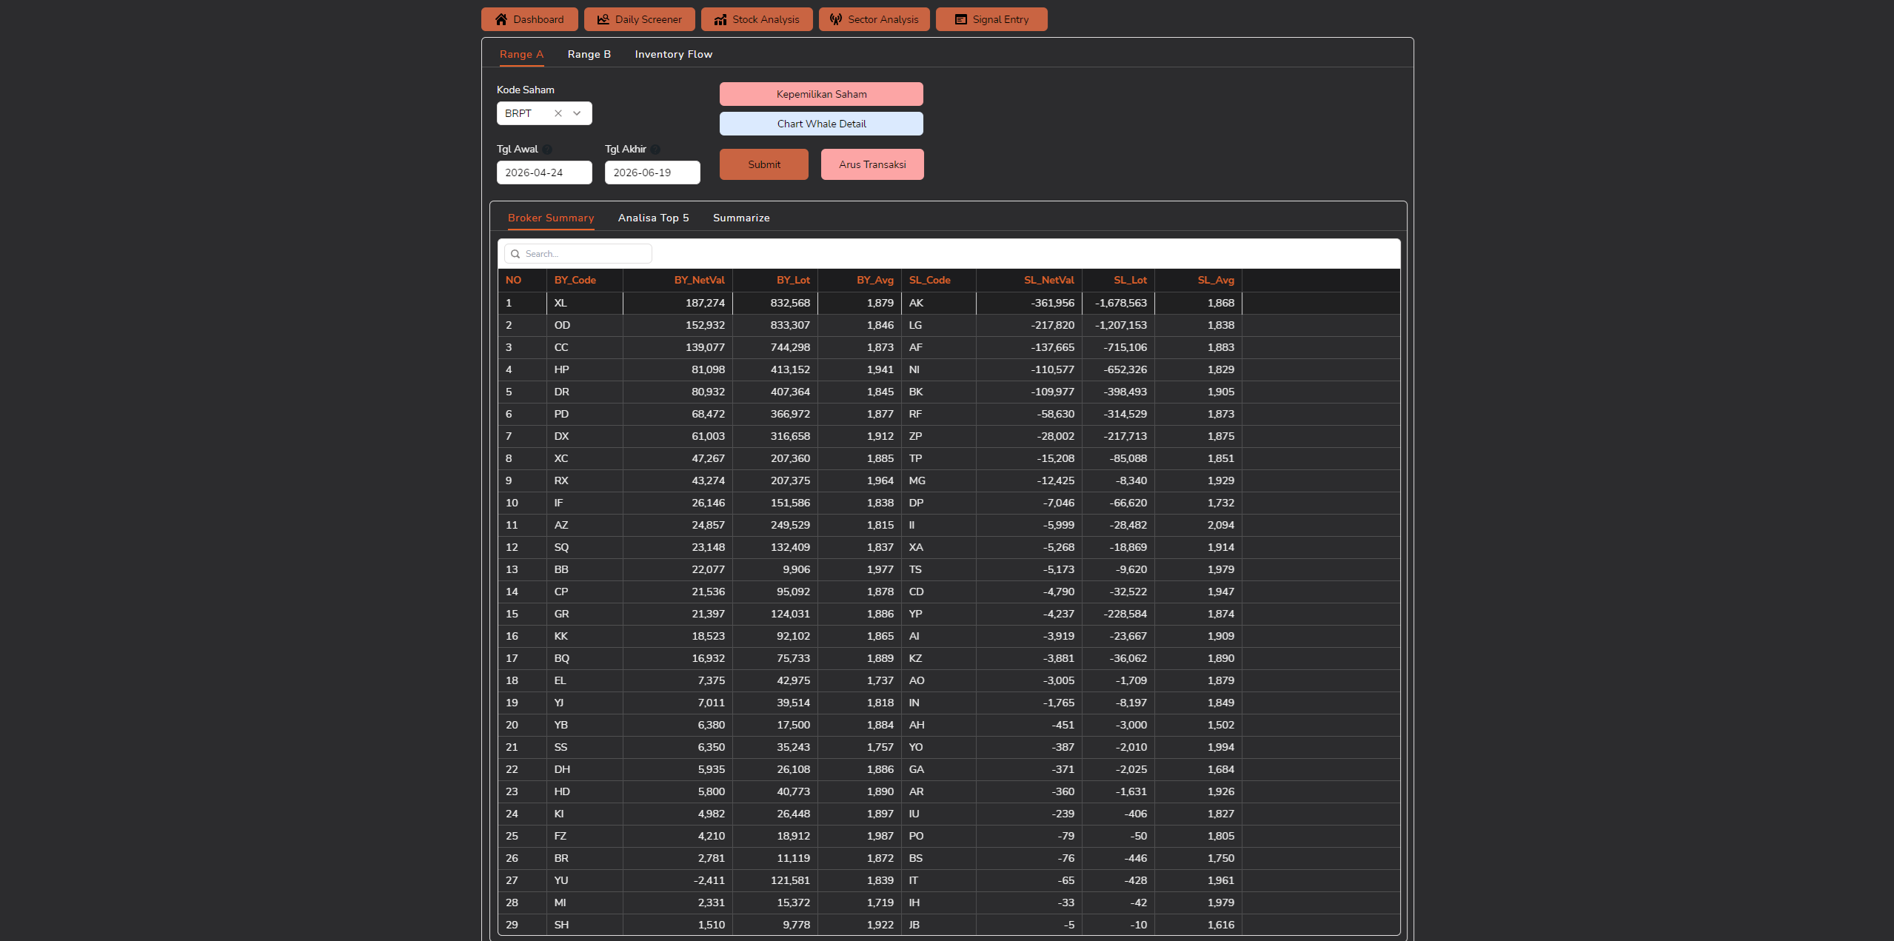Image resolution: width=1894 pixels, height=941 pixels.
Task: Click the Kepemilikan Saham button
Action: coord(821,94)
